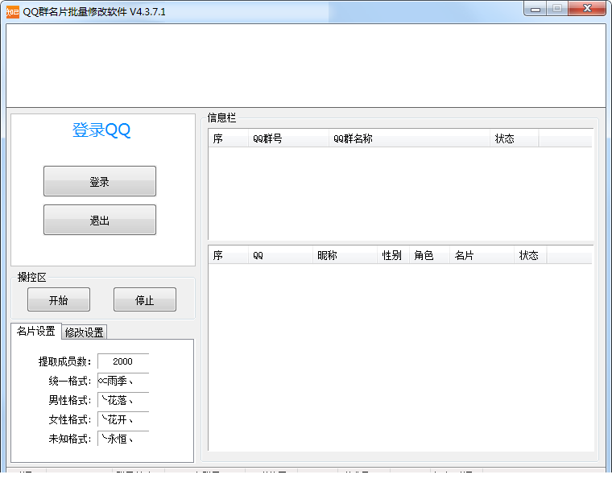Click the 状态 header in the group list
Image resolution: width=612 pixels, height=491 pixels.
click(515, 138)
